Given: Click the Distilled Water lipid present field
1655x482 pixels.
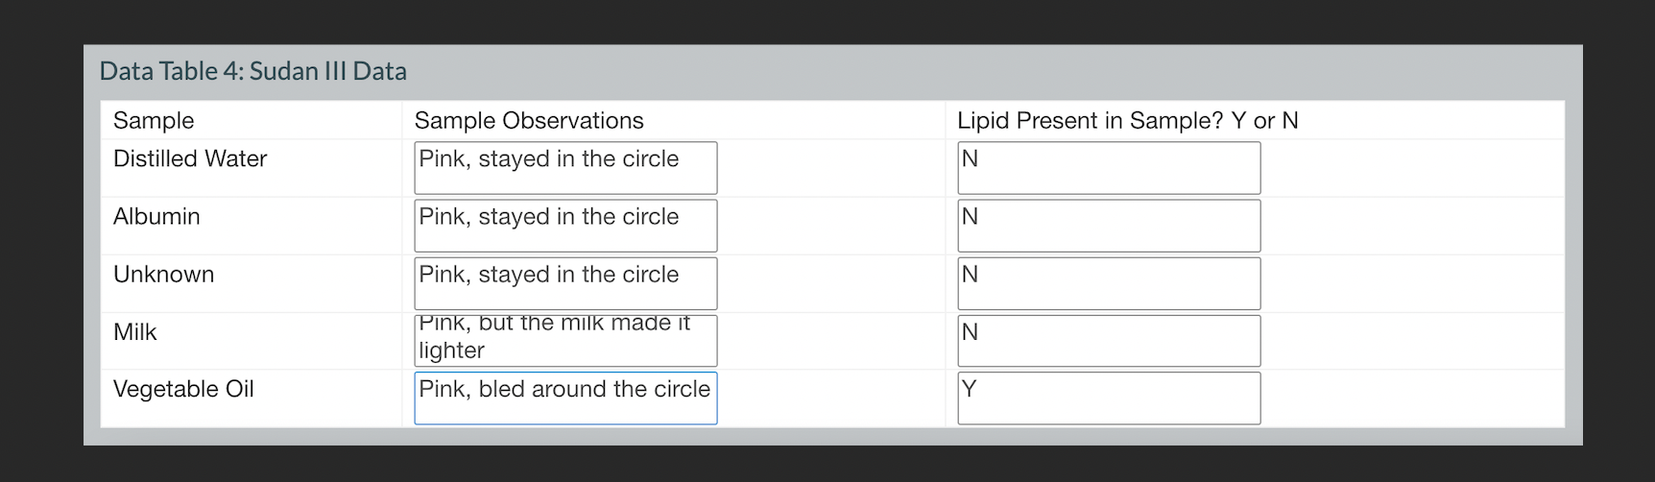Looking at the screenshot, I should point(1109,168).
